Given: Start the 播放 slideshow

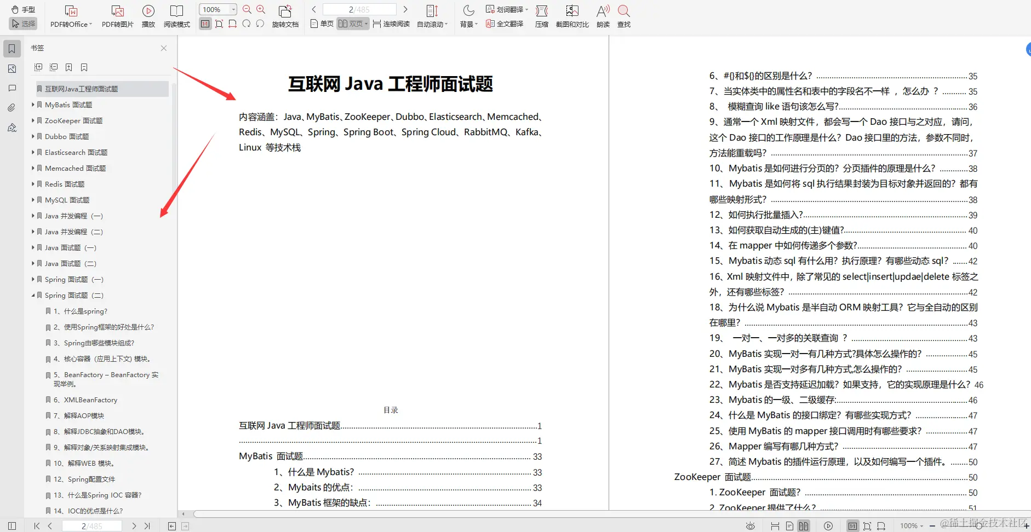Looking at the screenshot, I should (x=148, y=16).
